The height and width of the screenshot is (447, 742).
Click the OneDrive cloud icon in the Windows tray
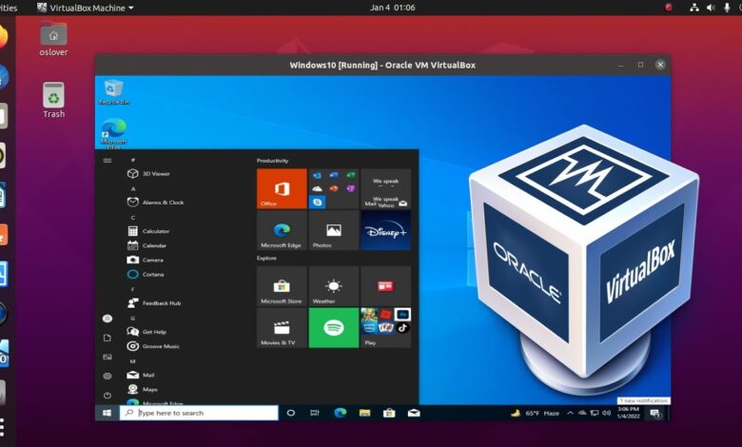coord(582,413)
